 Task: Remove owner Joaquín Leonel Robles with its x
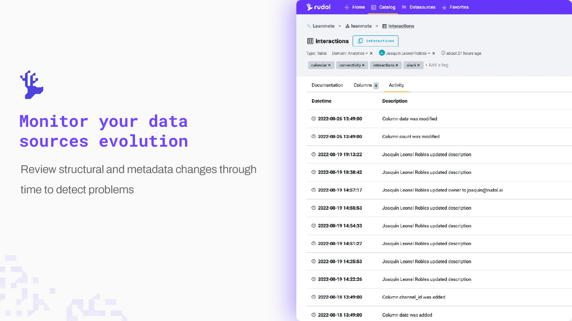434,53
